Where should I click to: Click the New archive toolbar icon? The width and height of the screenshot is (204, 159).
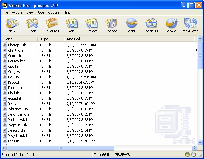tap(12, 23)
